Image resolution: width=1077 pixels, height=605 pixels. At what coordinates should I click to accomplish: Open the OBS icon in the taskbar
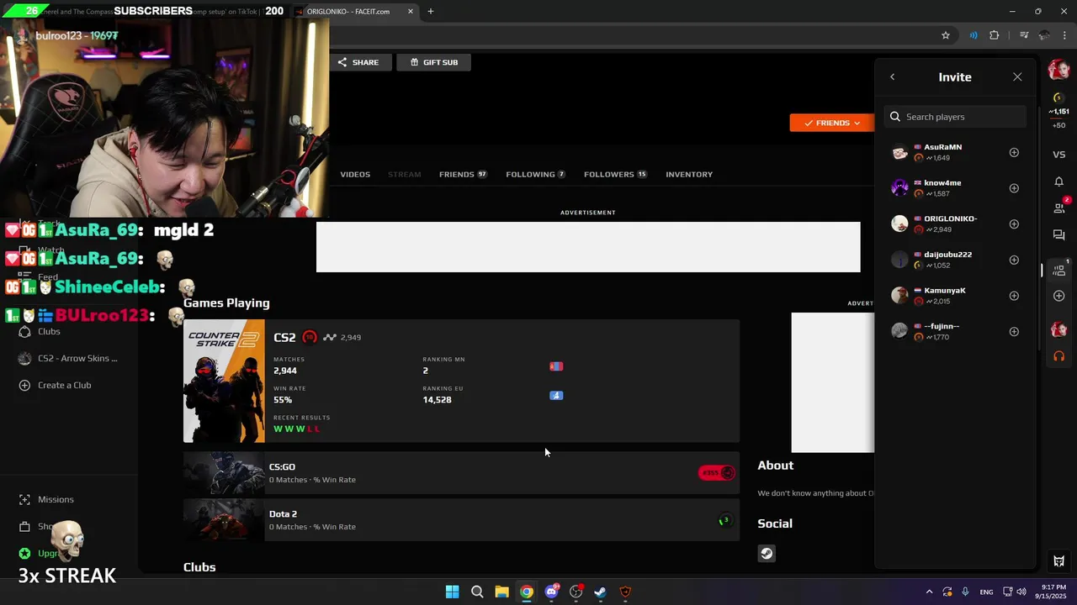(x=576, y=592)
